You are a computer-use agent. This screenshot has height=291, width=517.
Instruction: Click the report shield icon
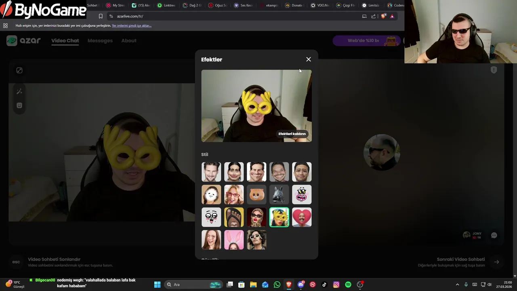coord(494,70)
